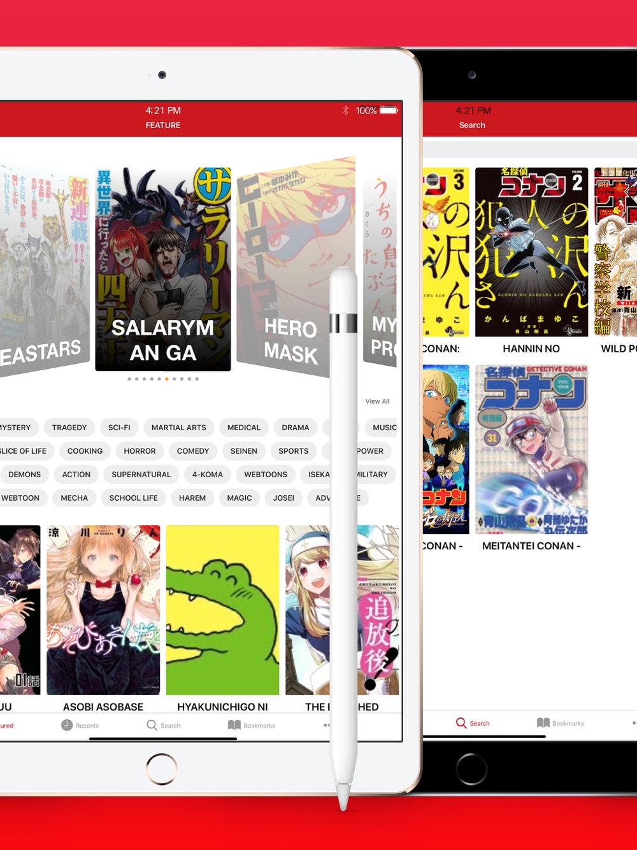The width and height of the screenshot is (637, 850).
Task: Pick the COOKING genre tag
Action: pyautogui.click(x=85, y=451)
